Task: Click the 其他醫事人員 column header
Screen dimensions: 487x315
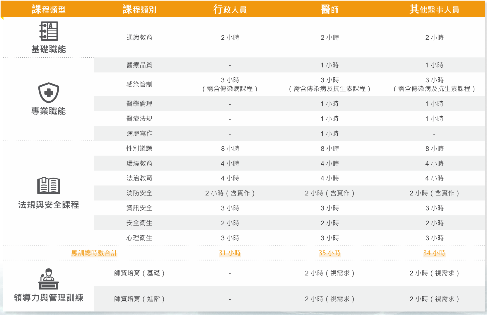Action: (x=434, y=9)
